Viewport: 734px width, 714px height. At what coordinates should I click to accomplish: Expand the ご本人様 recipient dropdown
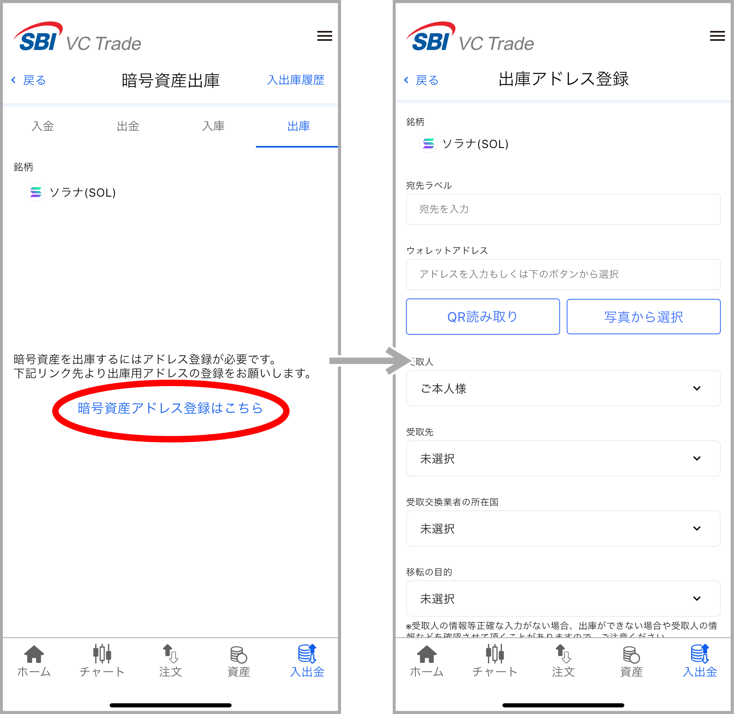(x=563, y=388)
